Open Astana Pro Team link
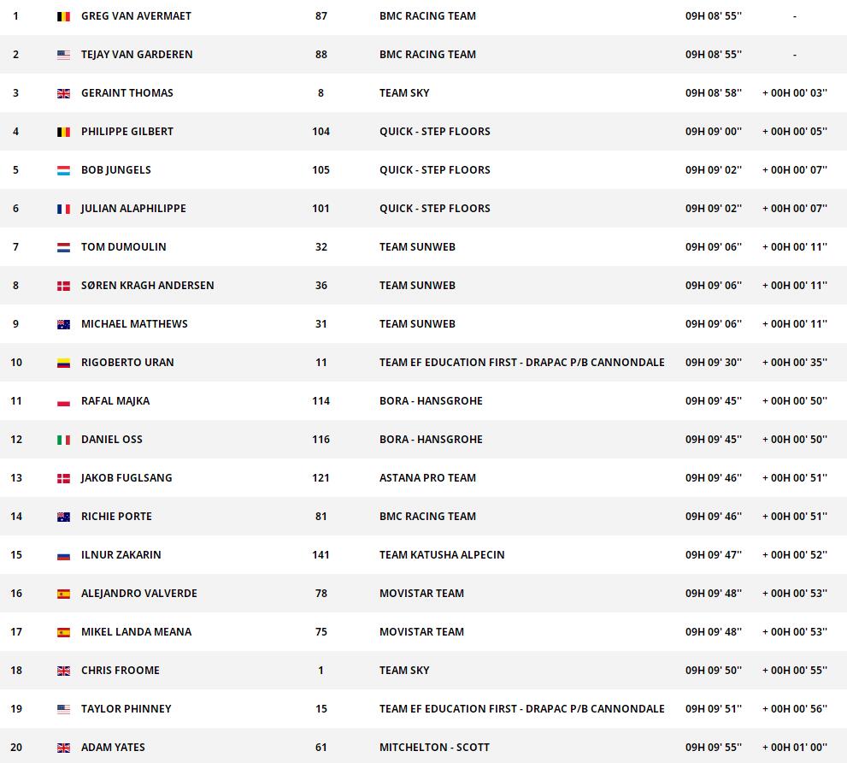 click(x=427, y=478)
